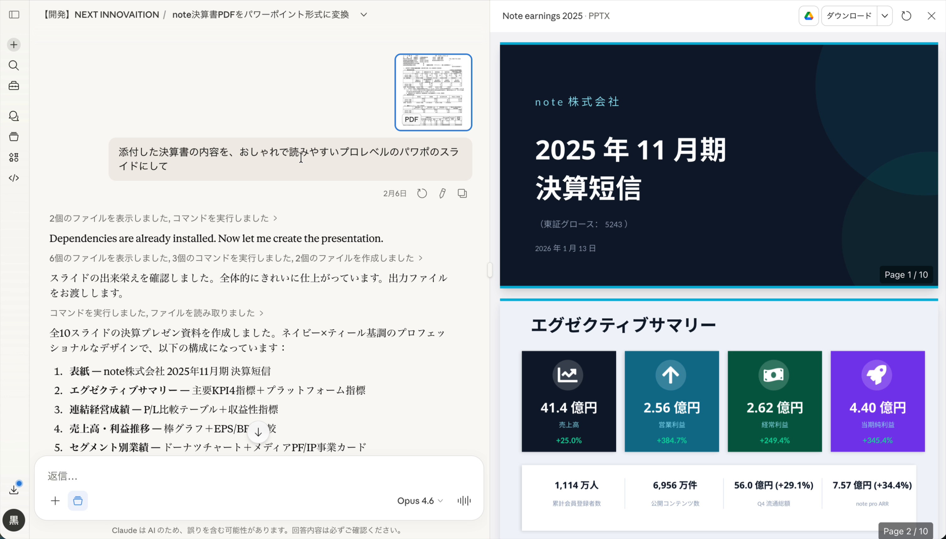
Task: Open a new chat with the plus icon
Action: pos(14,45)
